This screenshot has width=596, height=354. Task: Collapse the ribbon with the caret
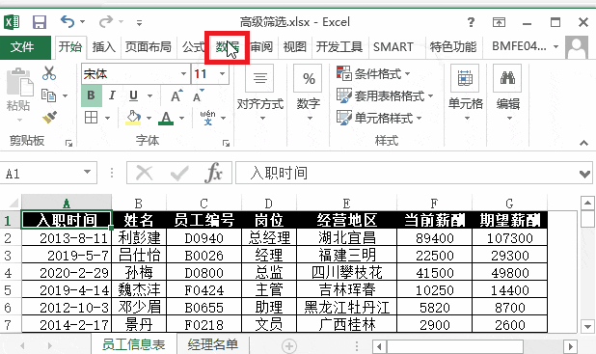(583, 143)
